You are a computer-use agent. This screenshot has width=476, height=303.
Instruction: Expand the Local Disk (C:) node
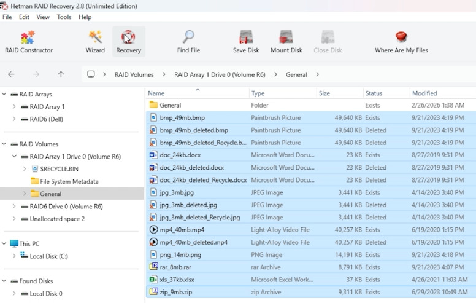[x=14, y=256]
